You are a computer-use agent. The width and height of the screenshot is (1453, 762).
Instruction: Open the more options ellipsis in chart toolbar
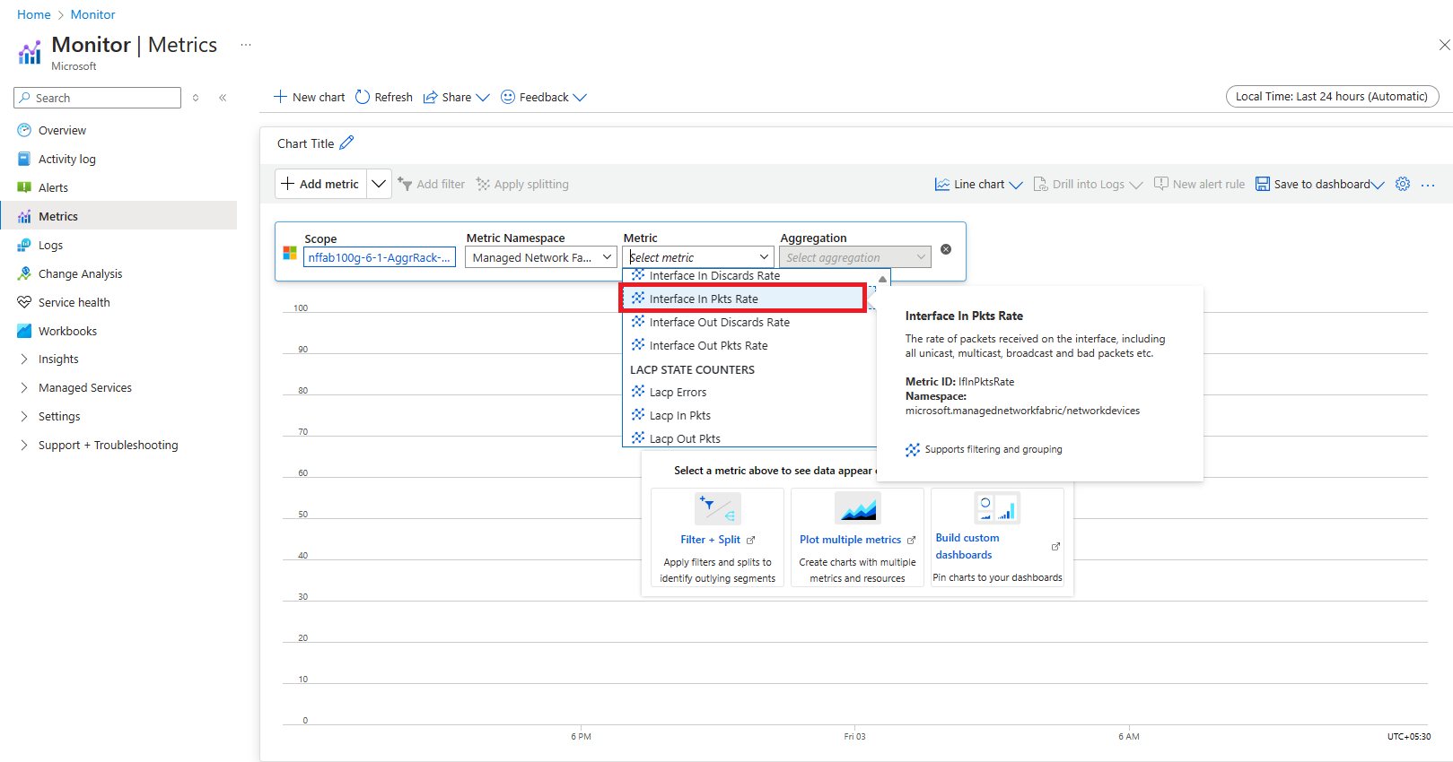[x=1428, y=185]
